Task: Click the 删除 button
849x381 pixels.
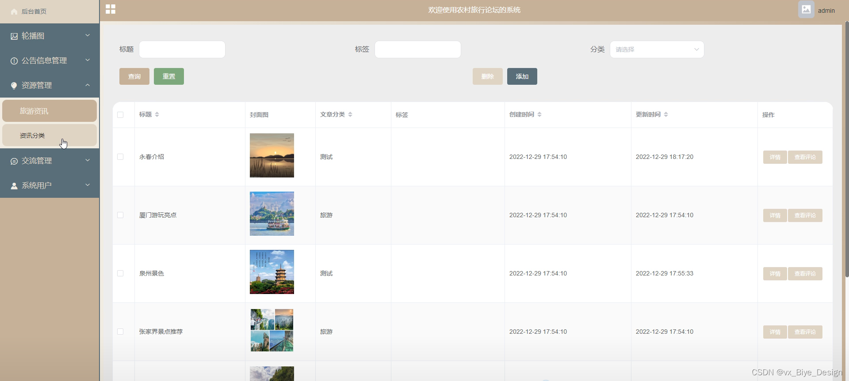Action: point(488,76)
